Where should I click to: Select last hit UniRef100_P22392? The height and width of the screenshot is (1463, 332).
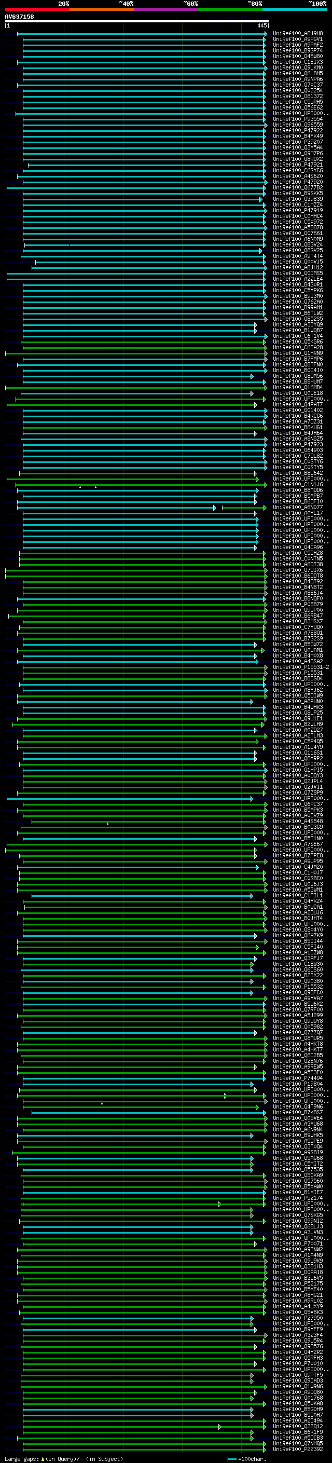pos(298,1450)
